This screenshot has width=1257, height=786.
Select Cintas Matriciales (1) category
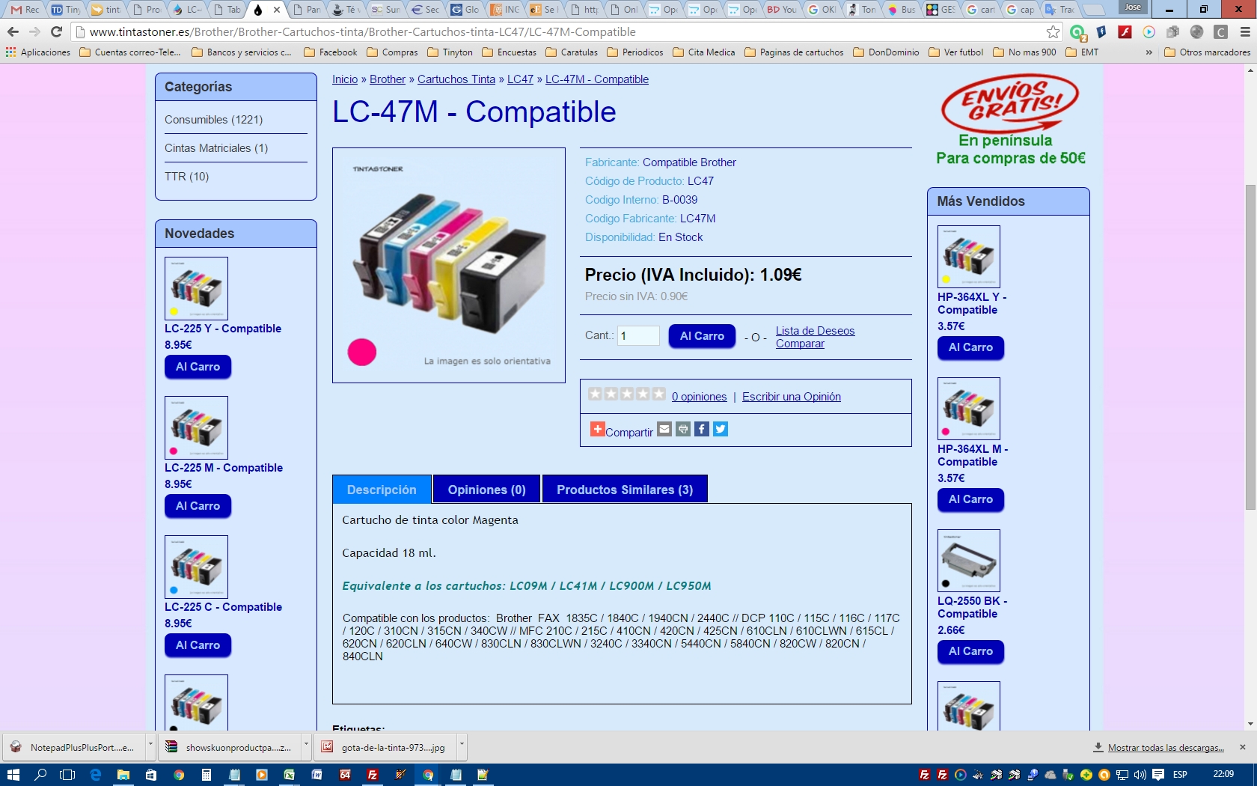tap(216, 148)
